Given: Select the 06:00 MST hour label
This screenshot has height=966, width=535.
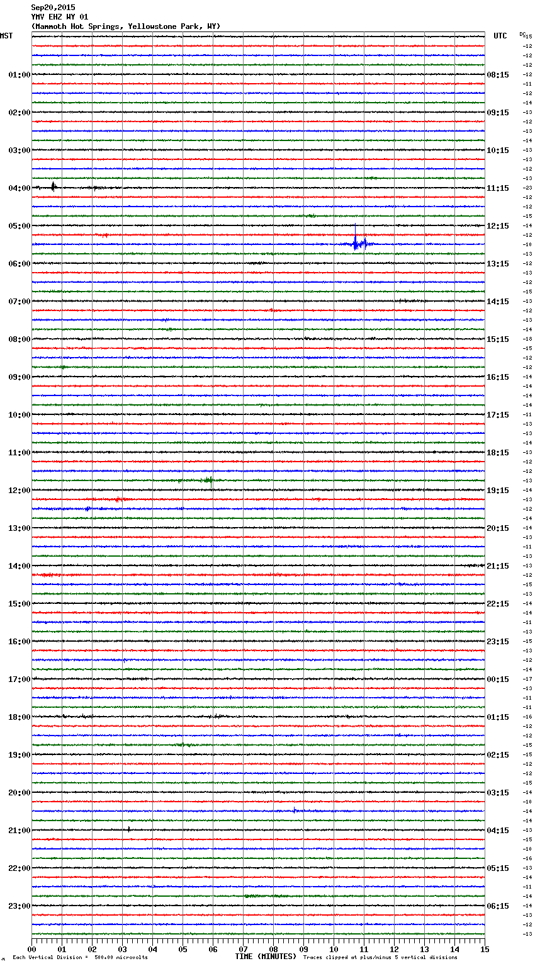Looking at the screenshot, I should [x=20, y=264].
